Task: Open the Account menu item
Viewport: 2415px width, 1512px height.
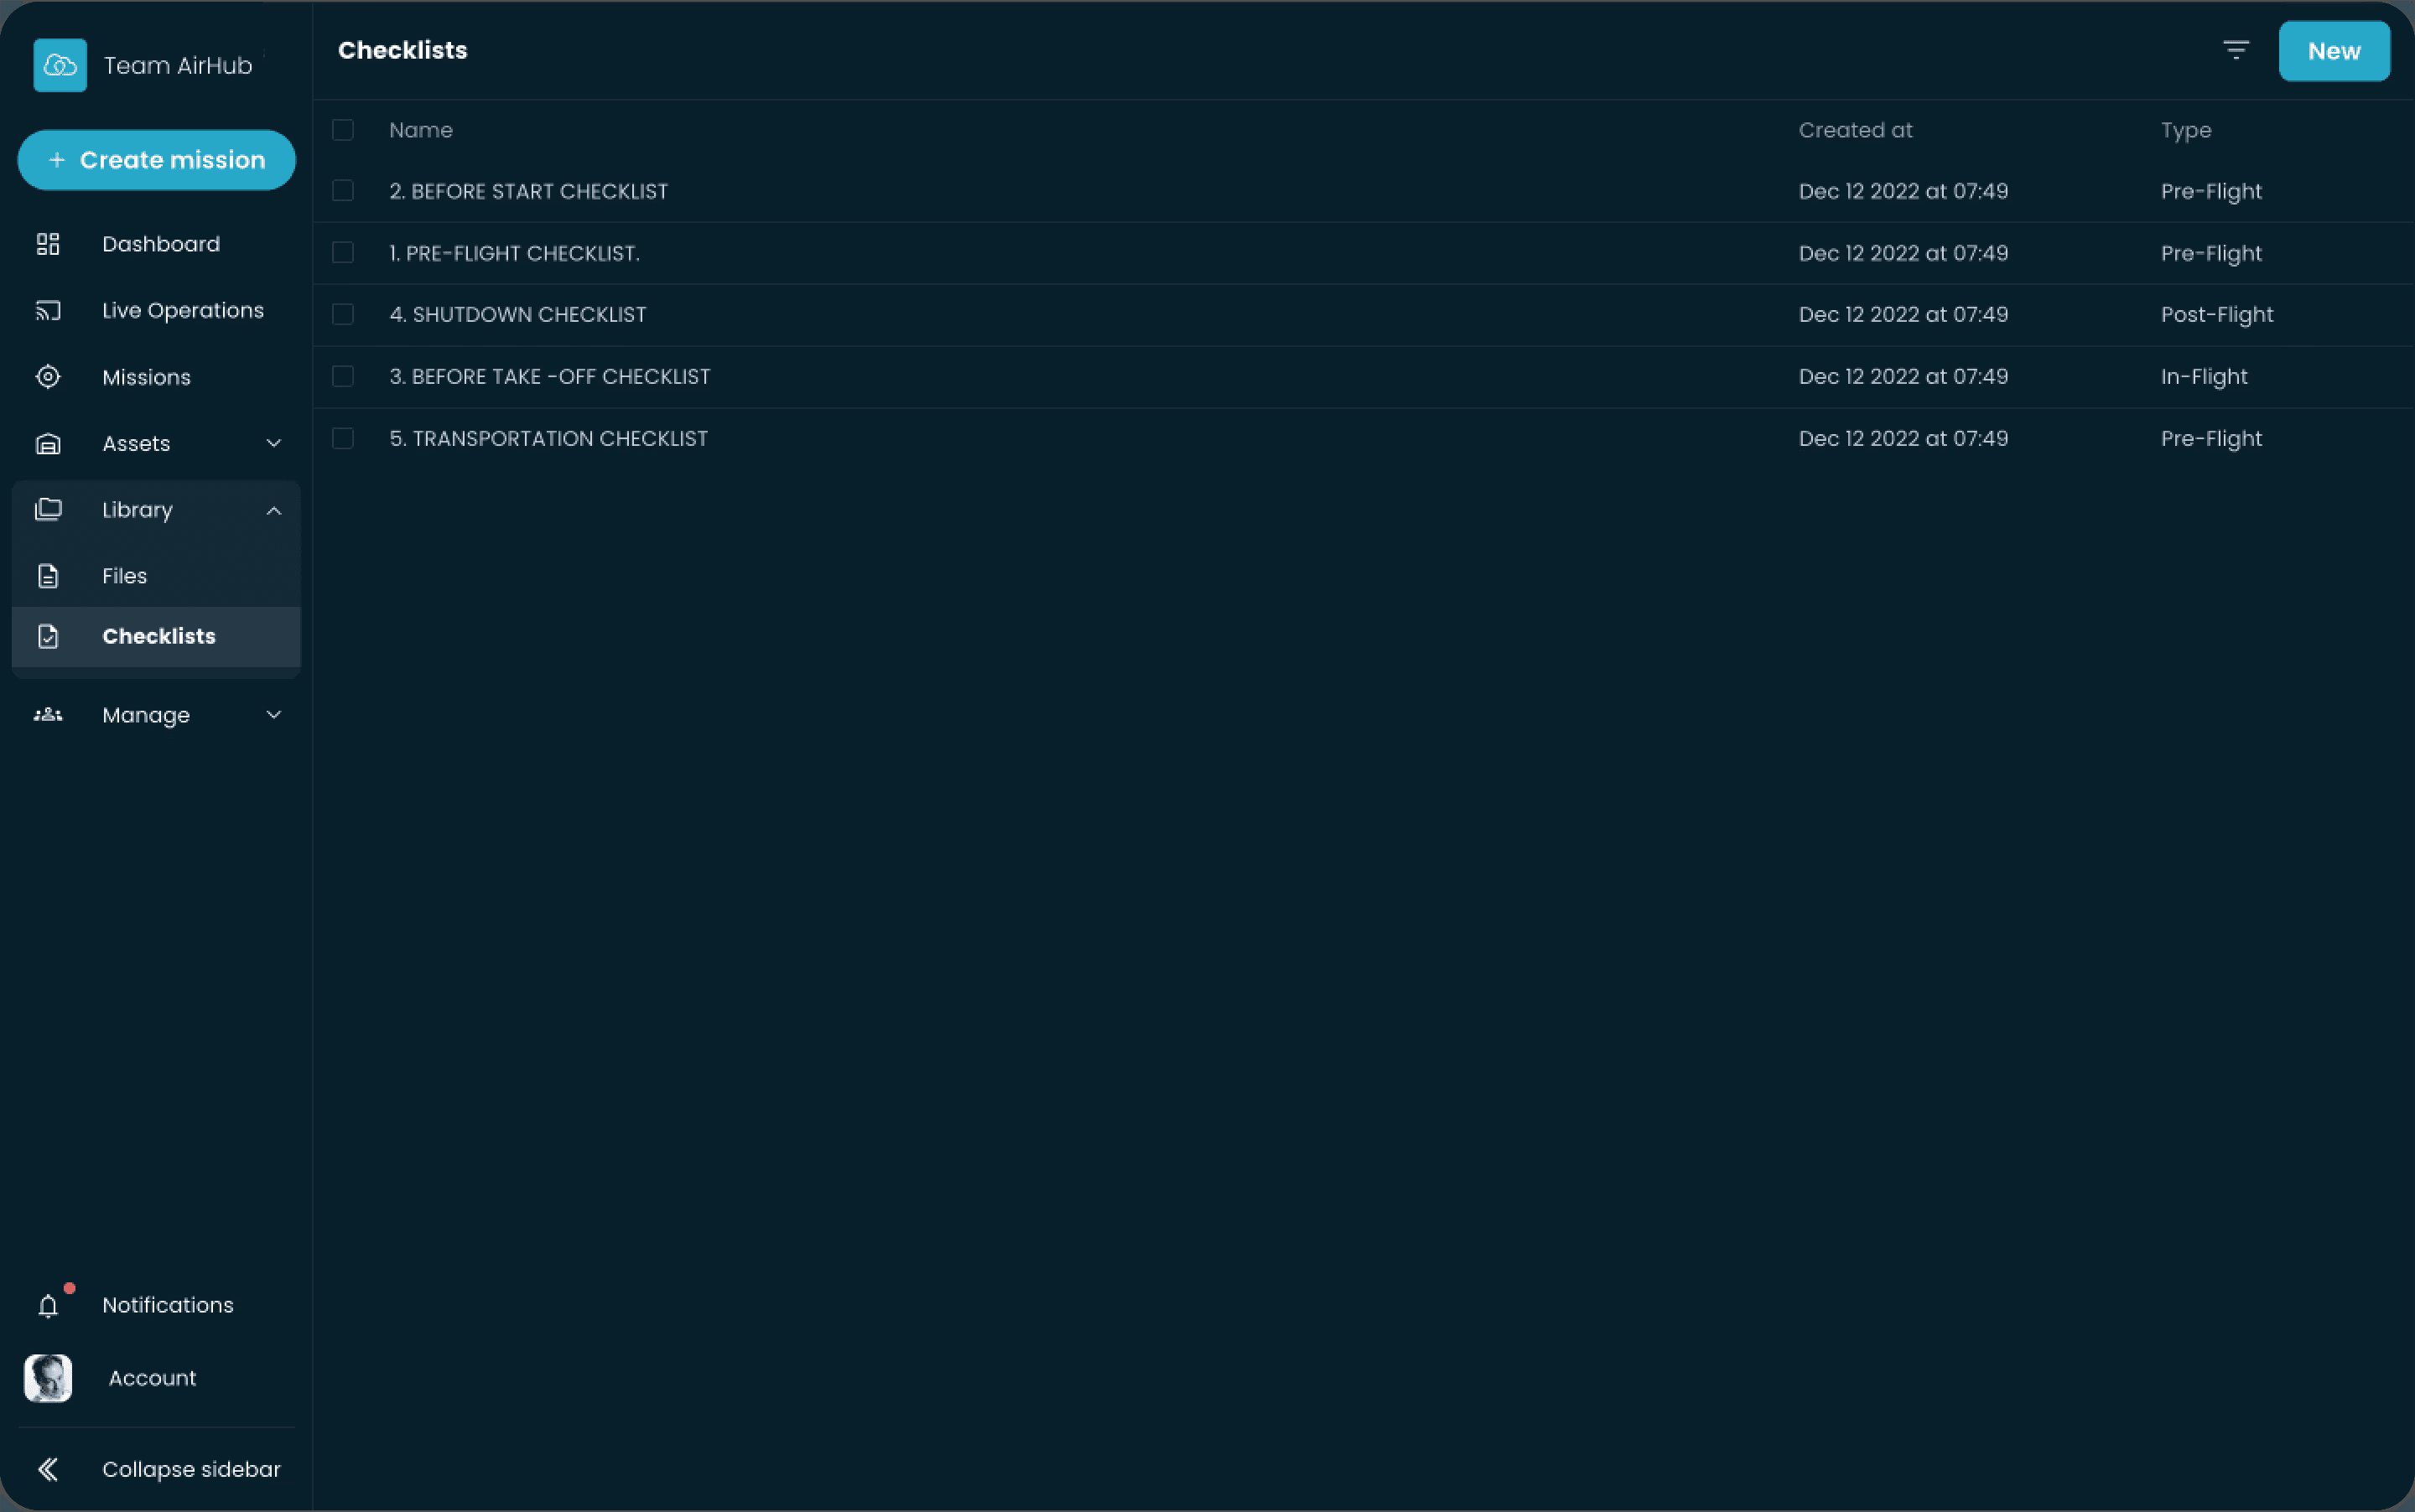Action: (x=152, y=1378)
